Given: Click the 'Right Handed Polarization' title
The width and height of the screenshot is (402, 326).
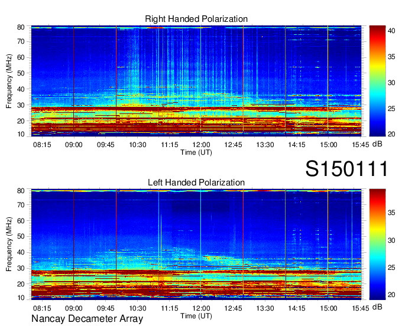Looking at the screenshot, I should 196,19.
